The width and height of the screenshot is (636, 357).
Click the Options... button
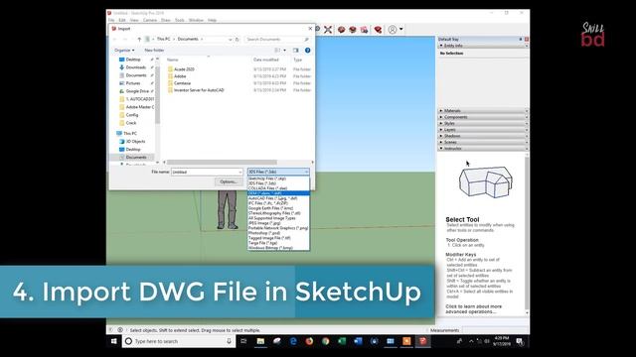(228, 181)
